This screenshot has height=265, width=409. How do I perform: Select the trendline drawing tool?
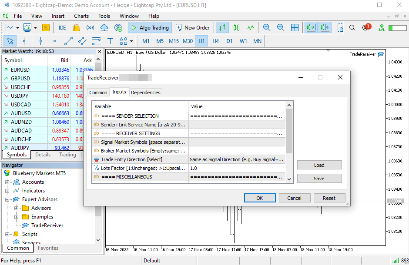tap(68, 41)
